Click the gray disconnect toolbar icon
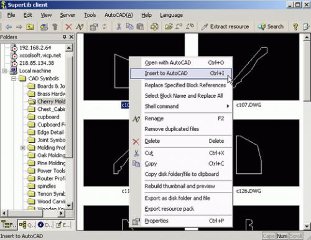 [x=55, y=27]
